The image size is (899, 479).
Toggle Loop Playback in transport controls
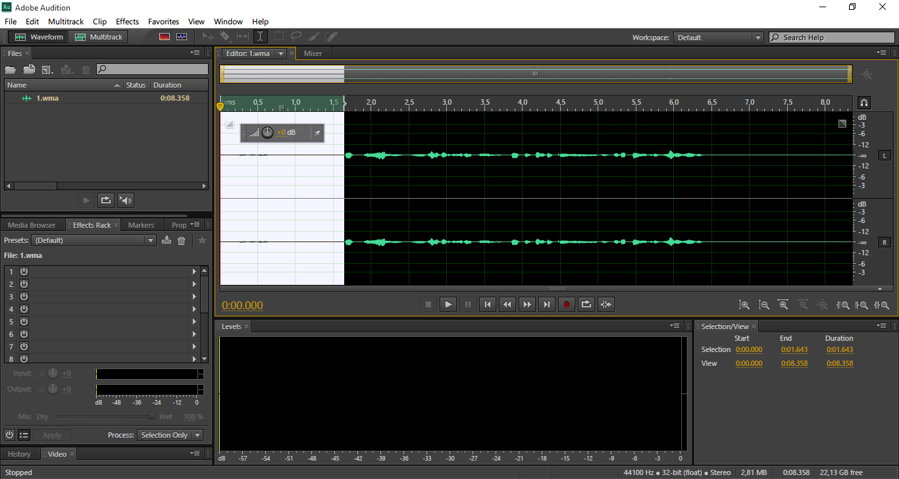[586, 304]
